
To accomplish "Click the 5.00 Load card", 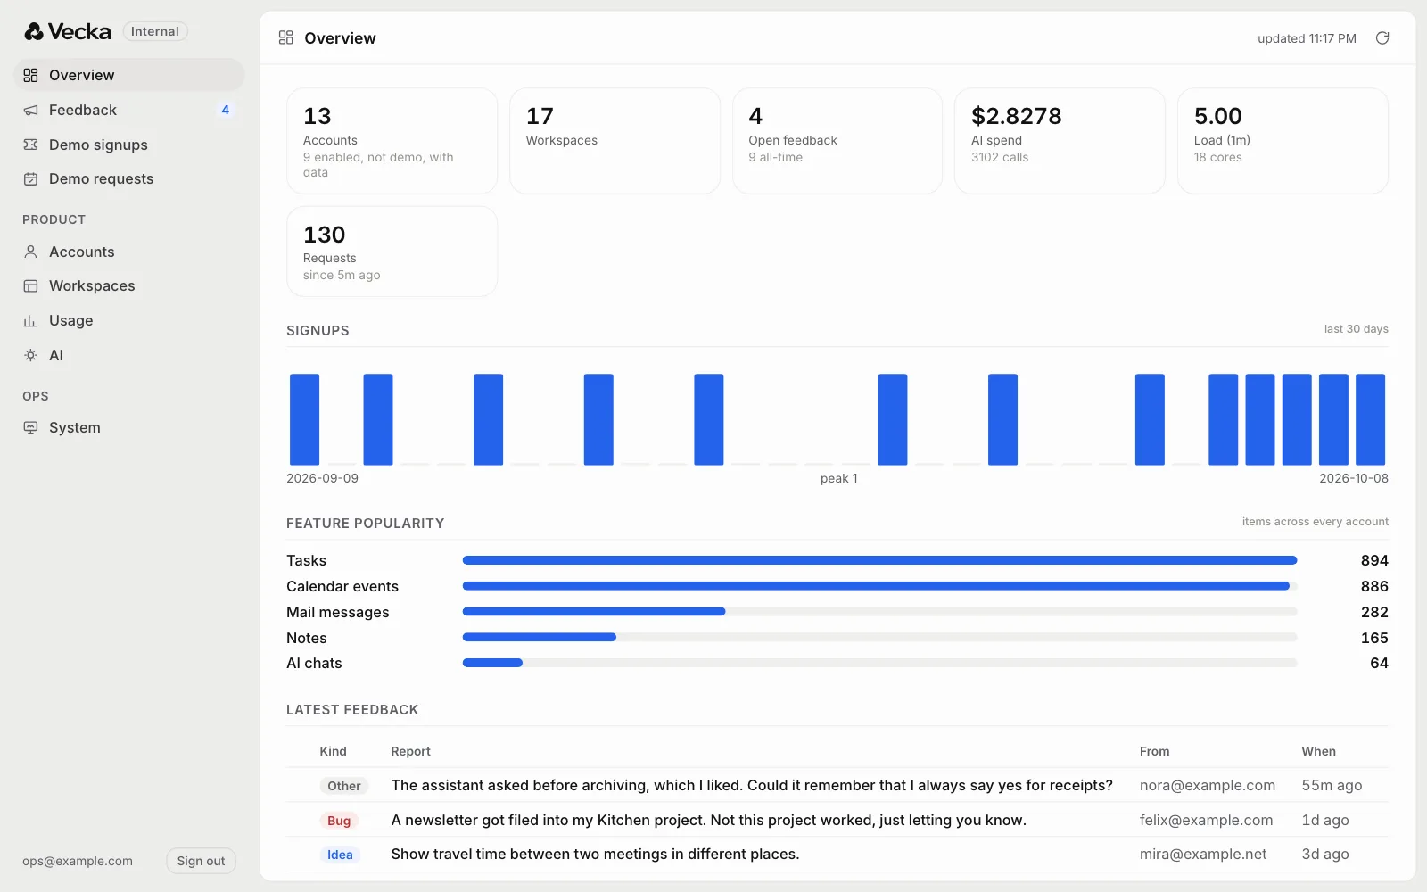I will click(x=1283, y=141).
